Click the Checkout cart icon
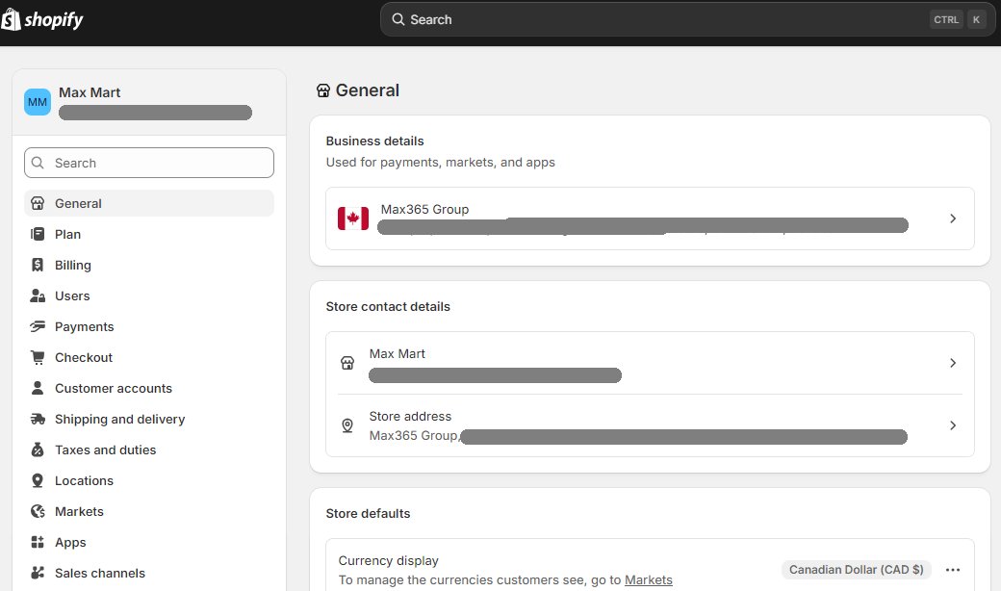1001x591 pixels. (x=38, y=357)
